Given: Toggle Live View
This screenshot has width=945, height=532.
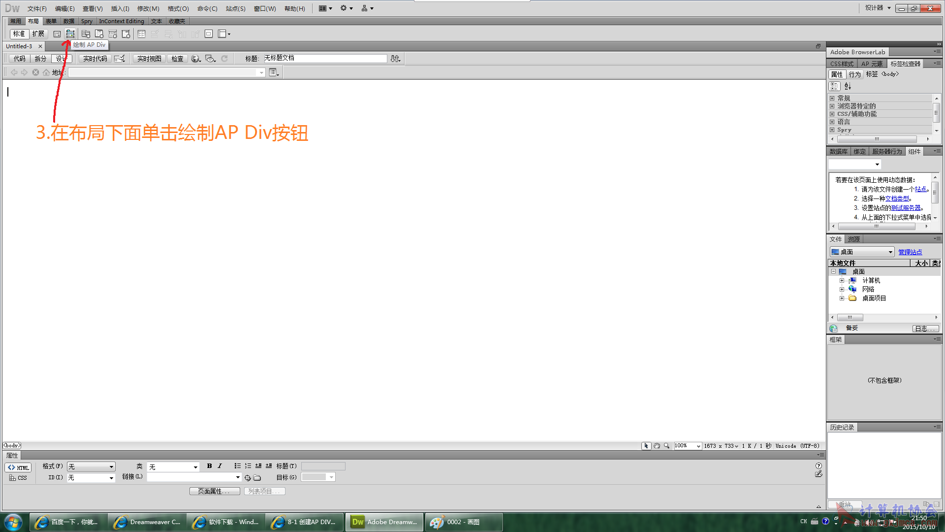Looking at the screenshot, I should pos(149,59).
